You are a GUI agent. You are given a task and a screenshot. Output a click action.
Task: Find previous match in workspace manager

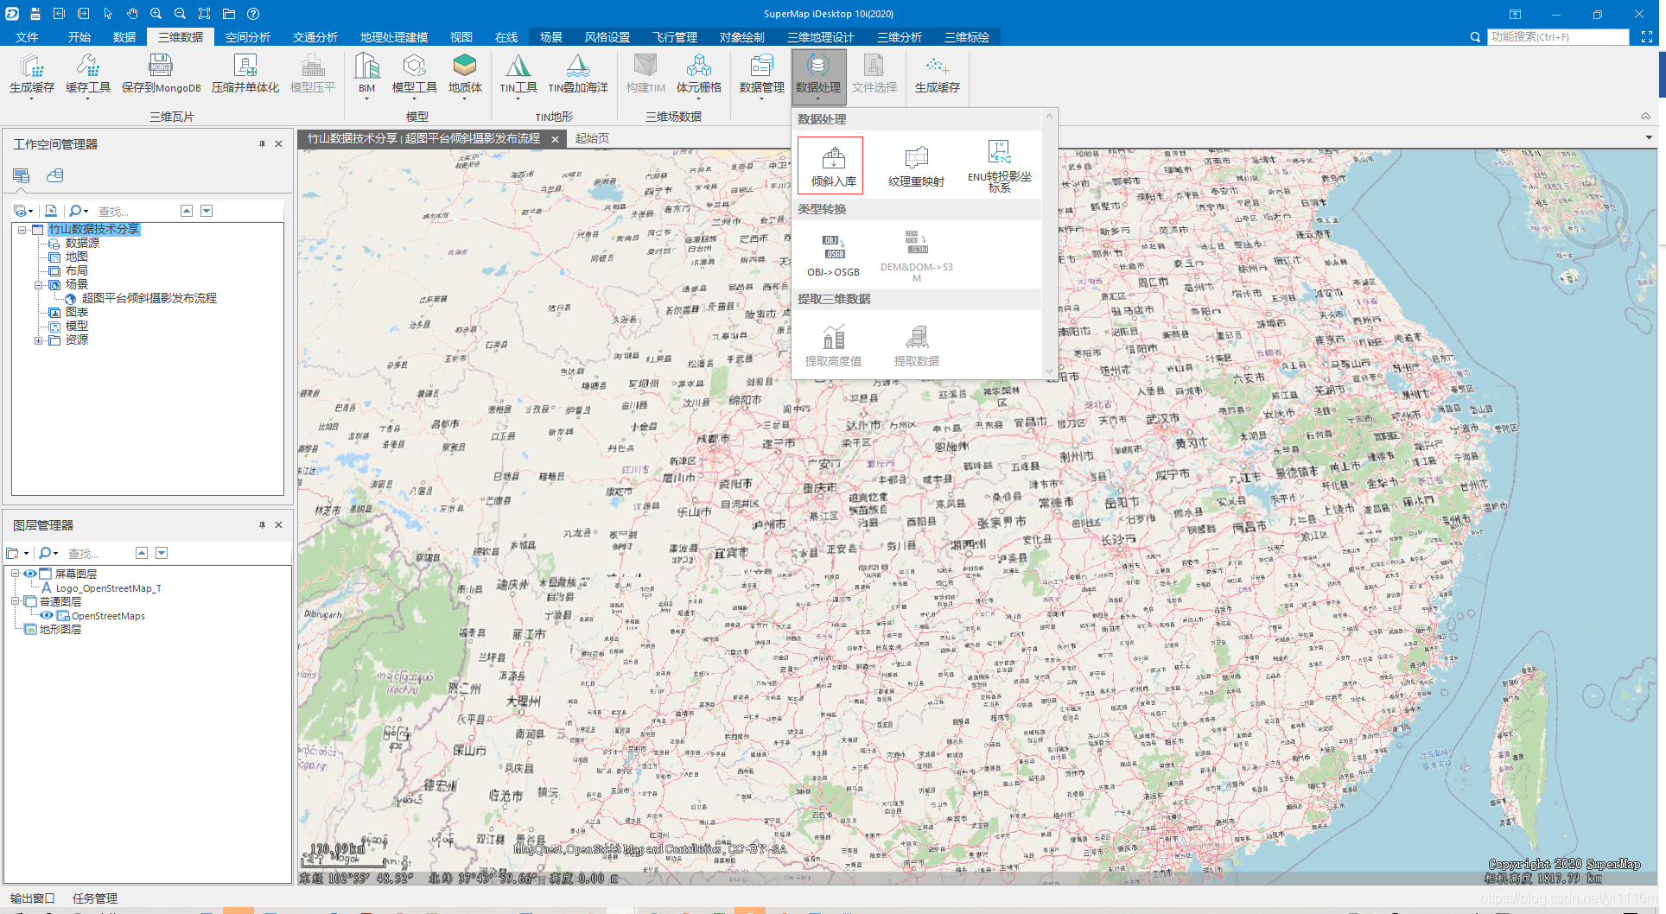point(187,211)
